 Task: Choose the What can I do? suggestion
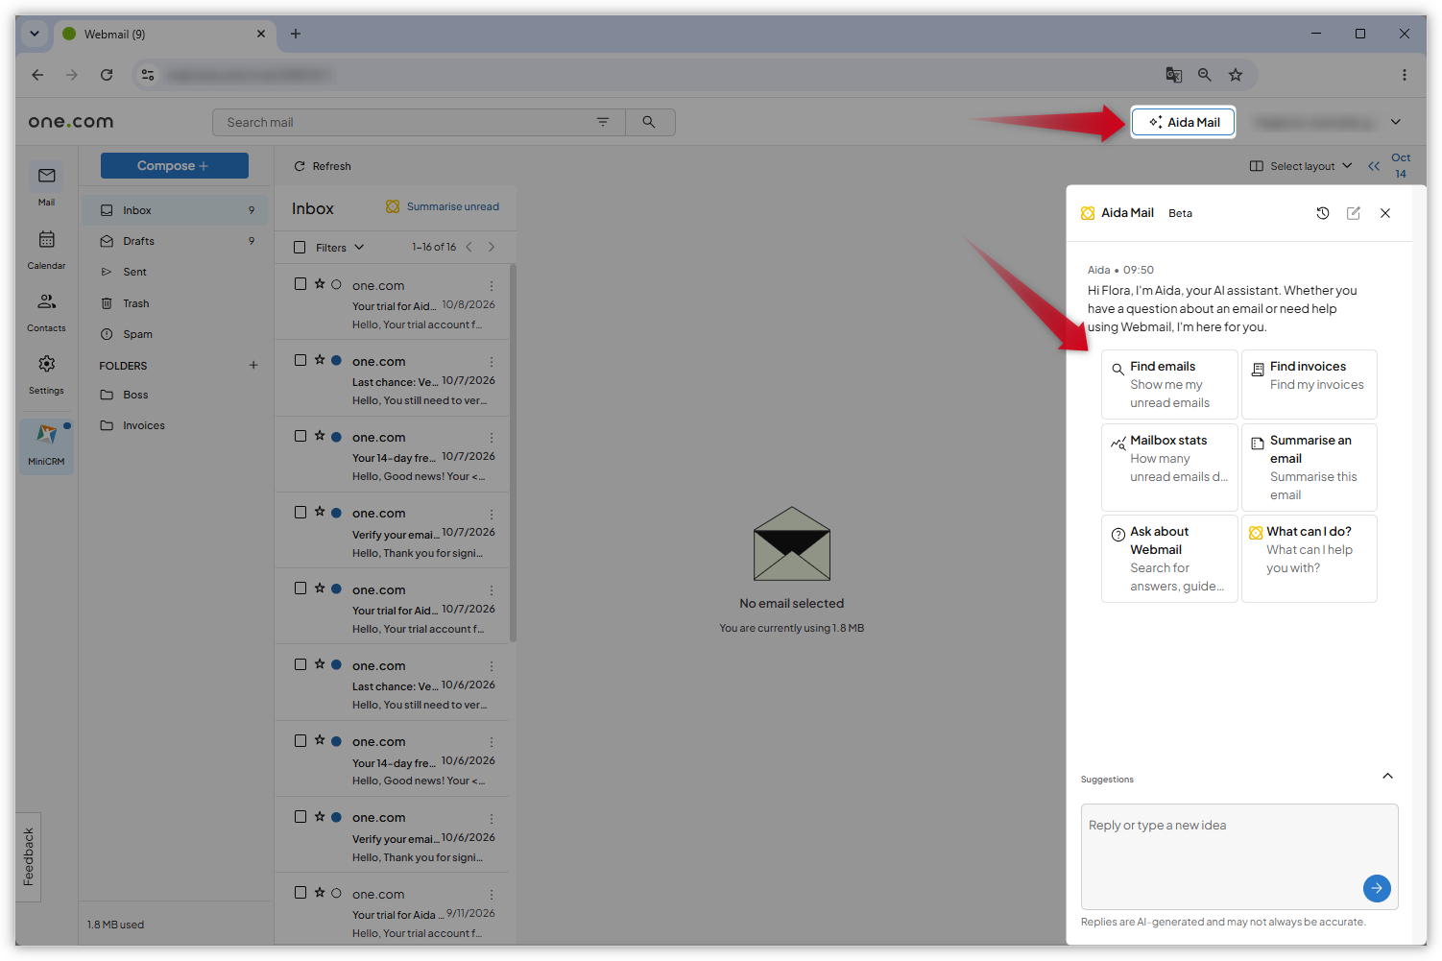pos(1310,559)
